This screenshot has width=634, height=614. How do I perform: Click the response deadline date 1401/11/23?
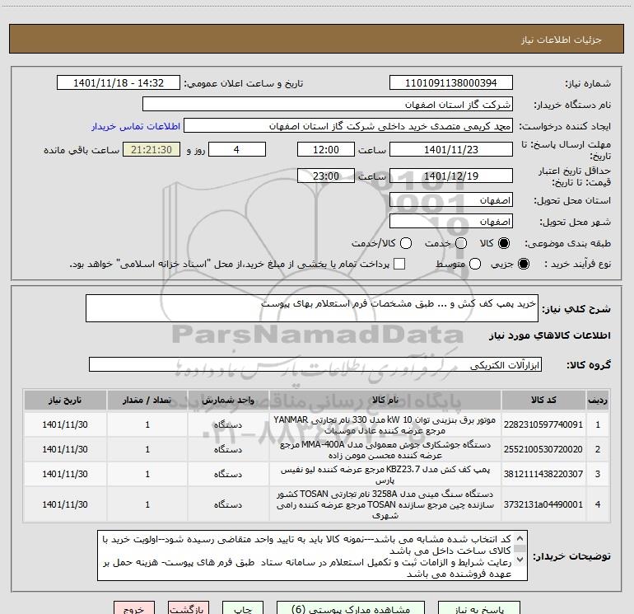[451, 149]
